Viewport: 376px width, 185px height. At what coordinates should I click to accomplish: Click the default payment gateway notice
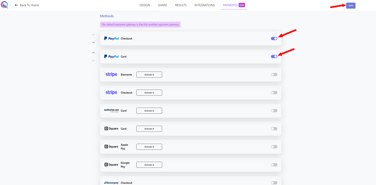point(140,24)
